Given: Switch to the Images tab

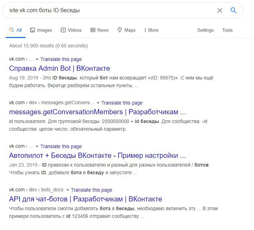Looking at the screenshot, I should 41,30.
